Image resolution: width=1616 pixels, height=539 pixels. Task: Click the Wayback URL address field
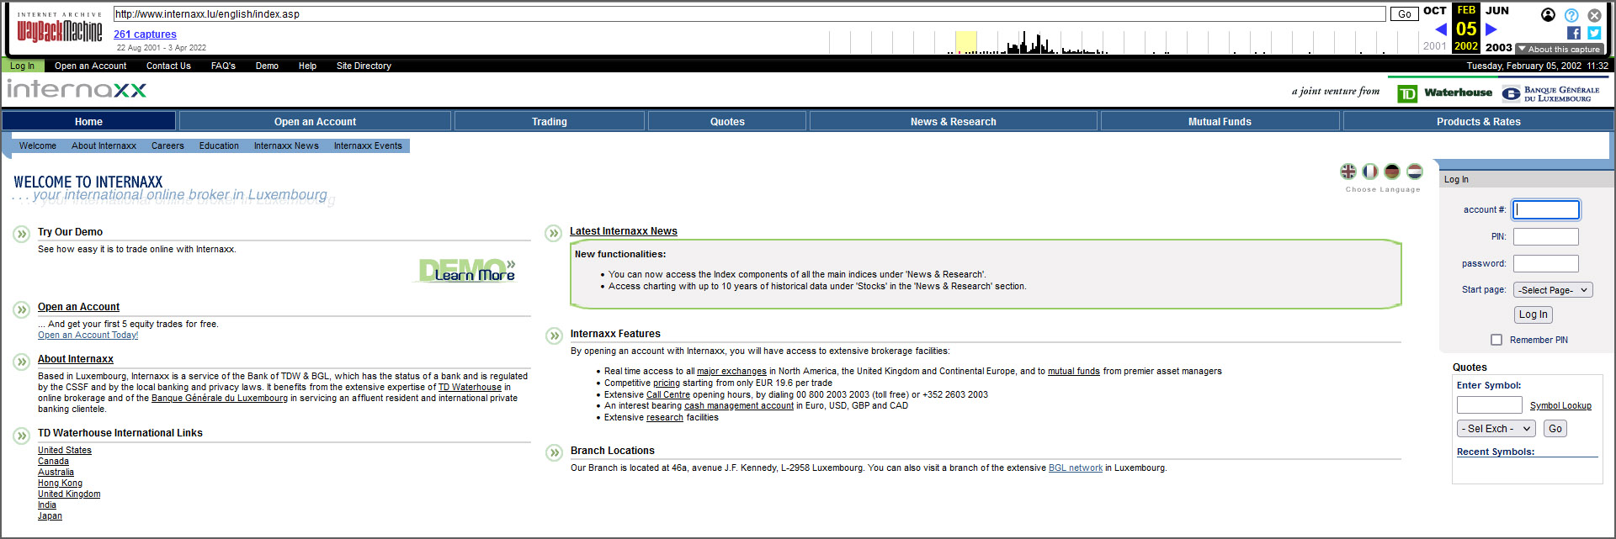point(749,14)
